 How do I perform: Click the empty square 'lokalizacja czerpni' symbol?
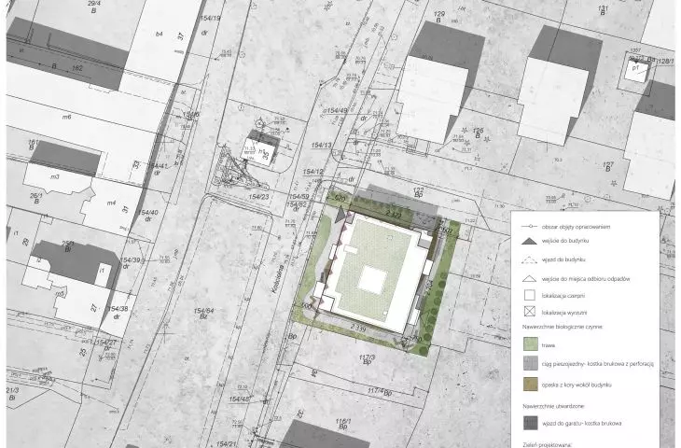tap(530, 296)
